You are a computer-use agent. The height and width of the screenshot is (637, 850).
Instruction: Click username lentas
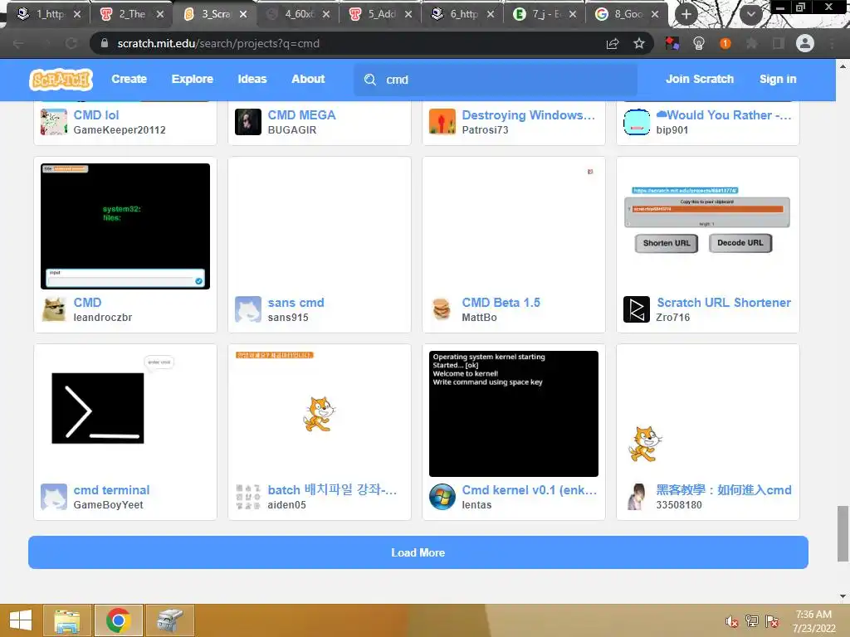tap(476, 505)
